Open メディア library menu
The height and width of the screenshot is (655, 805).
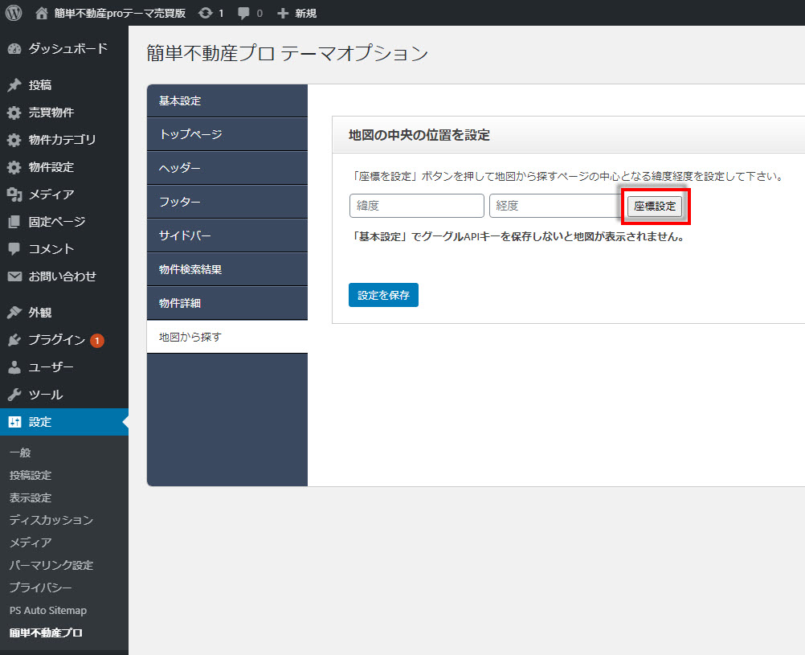51,194
